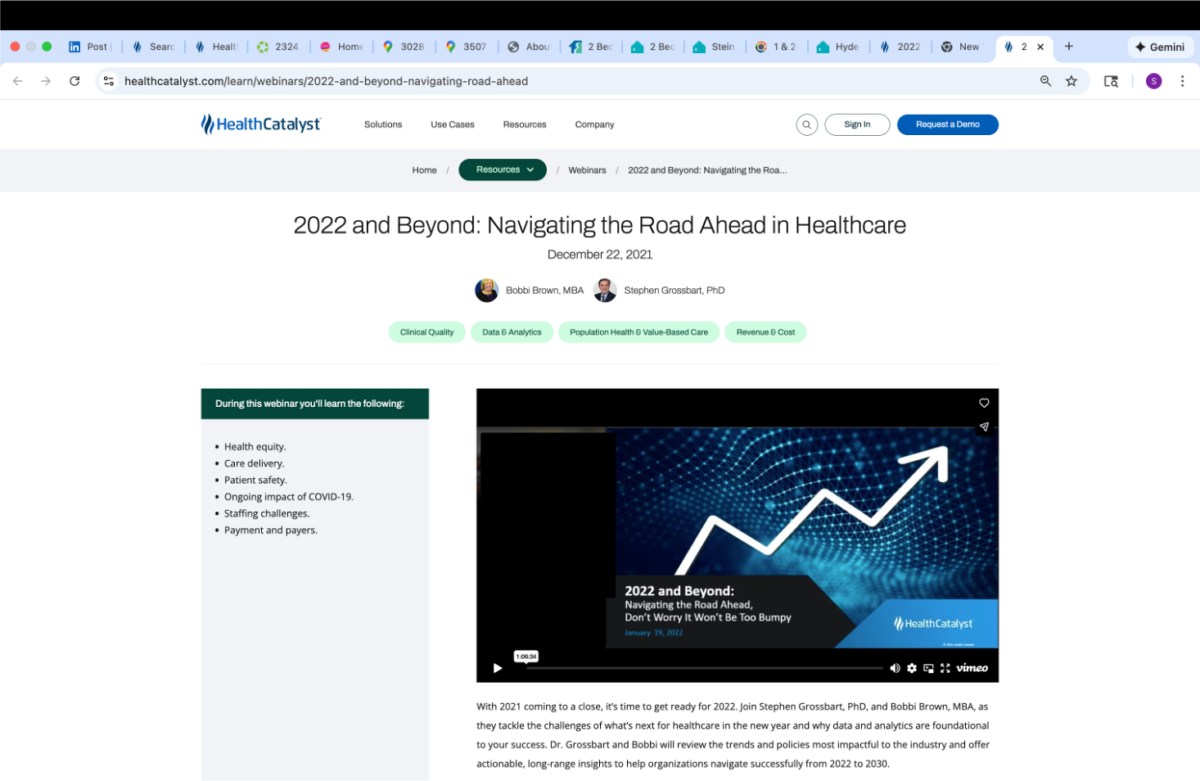
Task: Switch to the 2324 tab
Action: [x=277, y=47]
